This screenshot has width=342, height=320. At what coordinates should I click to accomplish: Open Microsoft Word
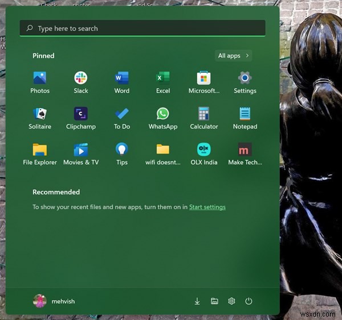pos(122,82)
